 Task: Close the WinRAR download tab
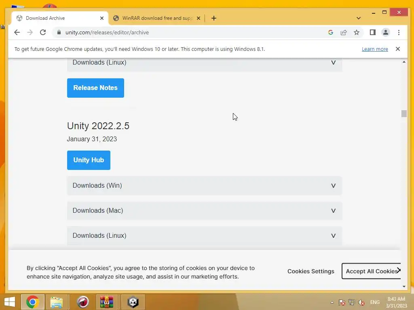[x=199, y=18]
